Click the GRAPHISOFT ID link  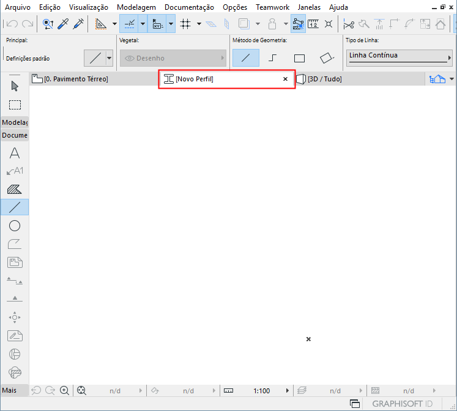pyautogui.click(x=402, y=404)
